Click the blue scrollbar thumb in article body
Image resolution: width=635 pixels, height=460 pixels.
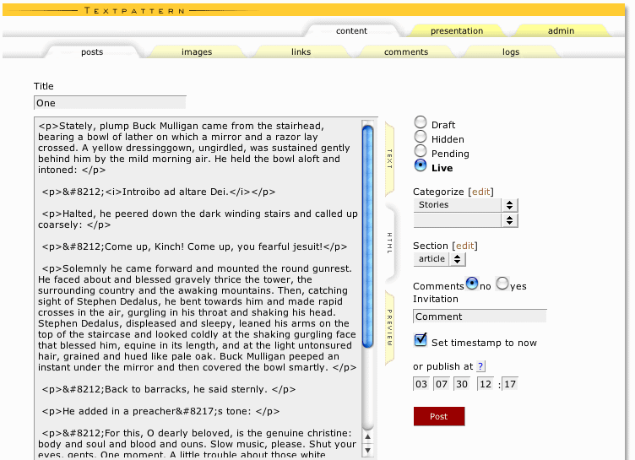[367, 236]
